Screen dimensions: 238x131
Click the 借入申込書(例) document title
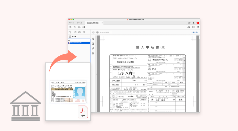click(151, 47)
